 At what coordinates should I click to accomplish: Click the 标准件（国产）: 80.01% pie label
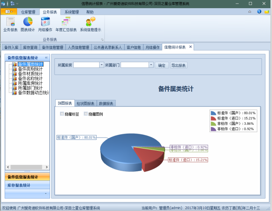click(76, 137)
